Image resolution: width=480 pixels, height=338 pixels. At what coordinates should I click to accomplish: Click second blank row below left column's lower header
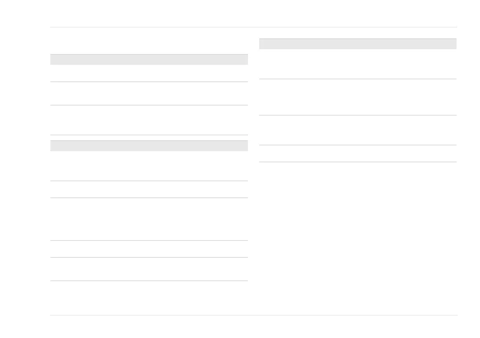click(x=149, y=189)
